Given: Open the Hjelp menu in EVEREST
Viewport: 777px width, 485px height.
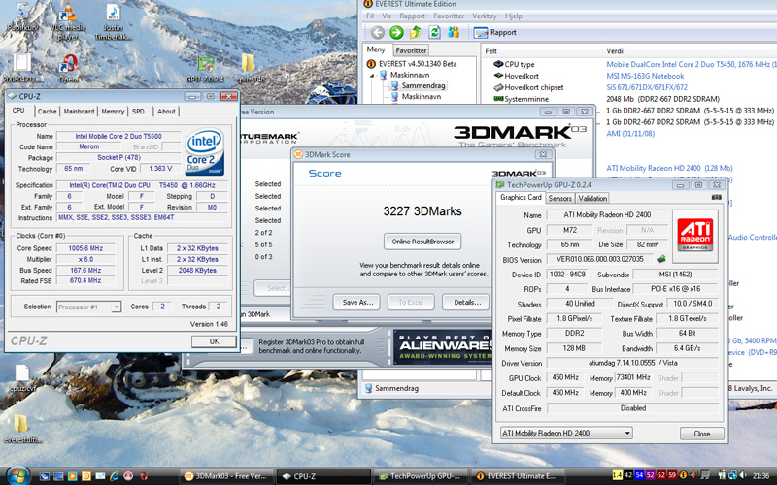Looking at the screenshot, I should [514, 16].
